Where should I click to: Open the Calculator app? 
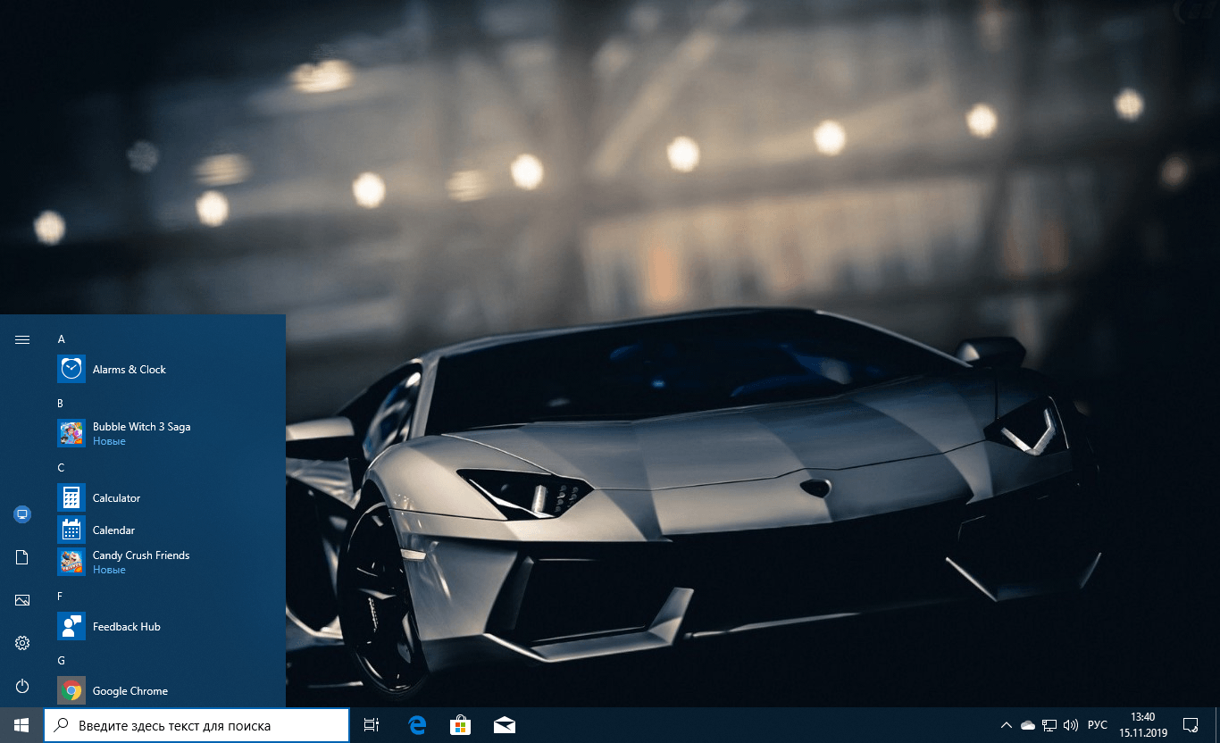pos(116,498)
